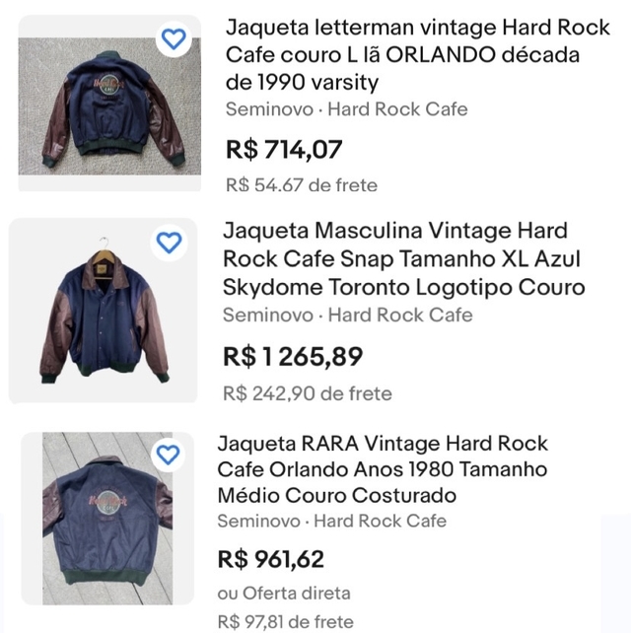Check the R$ 242,90 de frete shipping text
Viewport: 631px width, 633px height.
308,393
